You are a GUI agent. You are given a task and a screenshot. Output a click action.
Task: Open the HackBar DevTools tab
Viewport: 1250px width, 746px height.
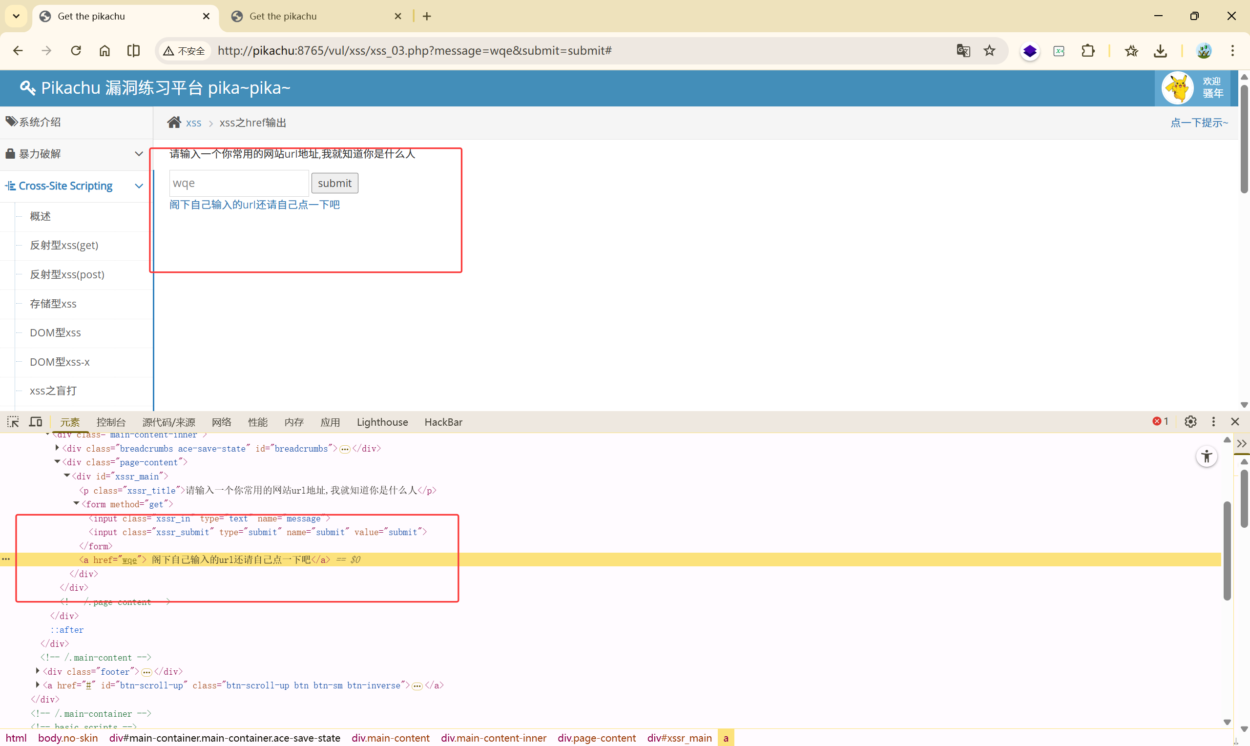(443, 422)
